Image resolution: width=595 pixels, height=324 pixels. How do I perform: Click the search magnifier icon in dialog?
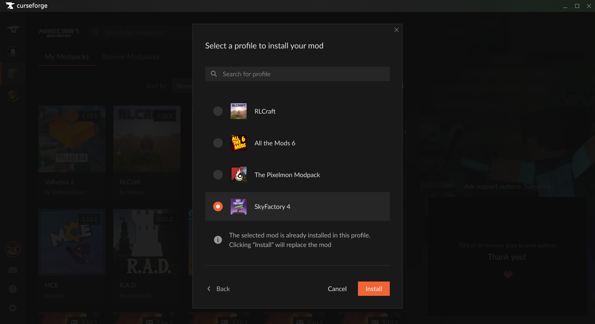click(x=214, y=74)
